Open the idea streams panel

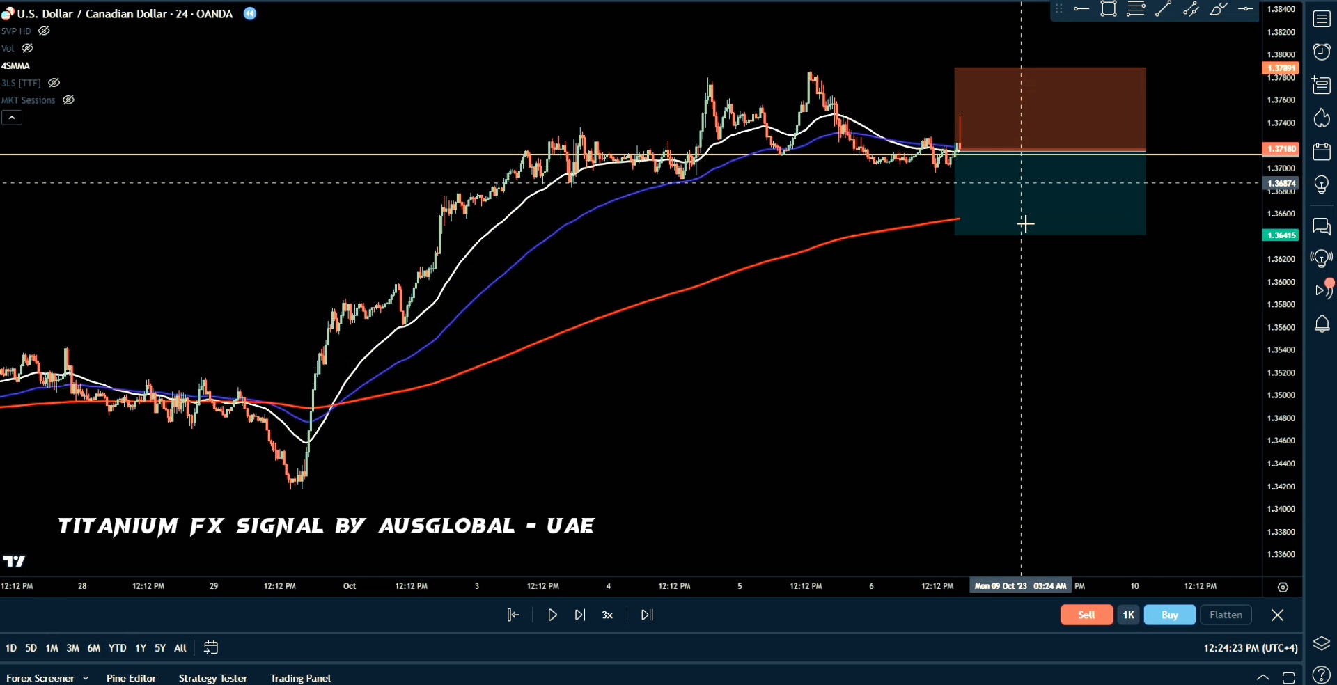1322,259
